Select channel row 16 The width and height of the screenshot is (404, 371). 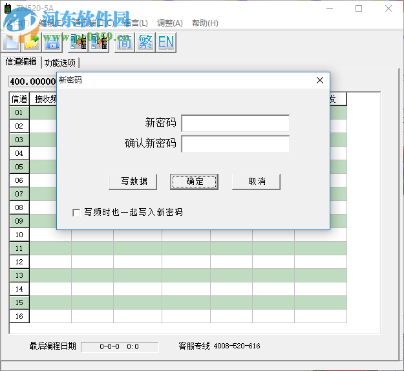pyautogui.click(x=19, y=316)
